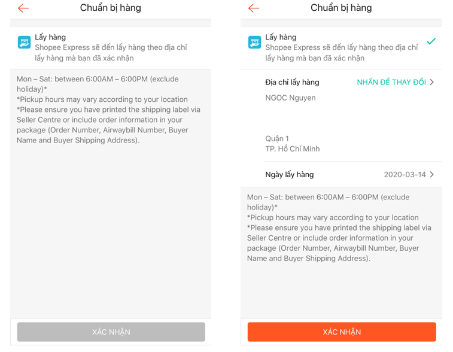453x352 pixels.
Task: Tap the right Chuẩn bị hàng header title
Action: pyautogui.click(x=341, y=8)
